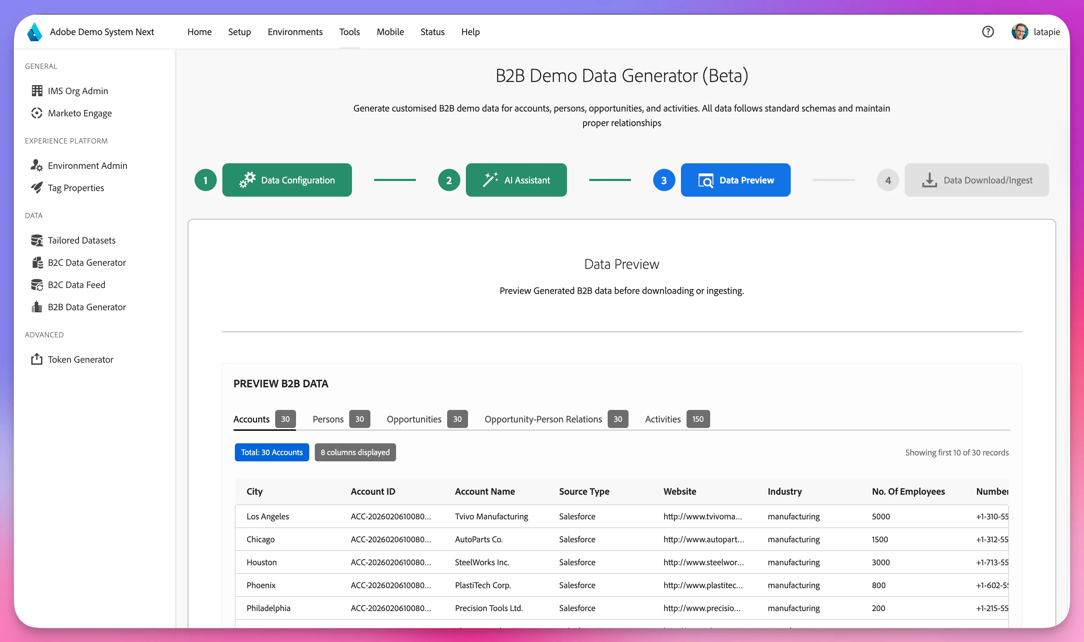Click the Adobe Demo System Next logo
The image size is (1084, 642).
coord(35,32)
